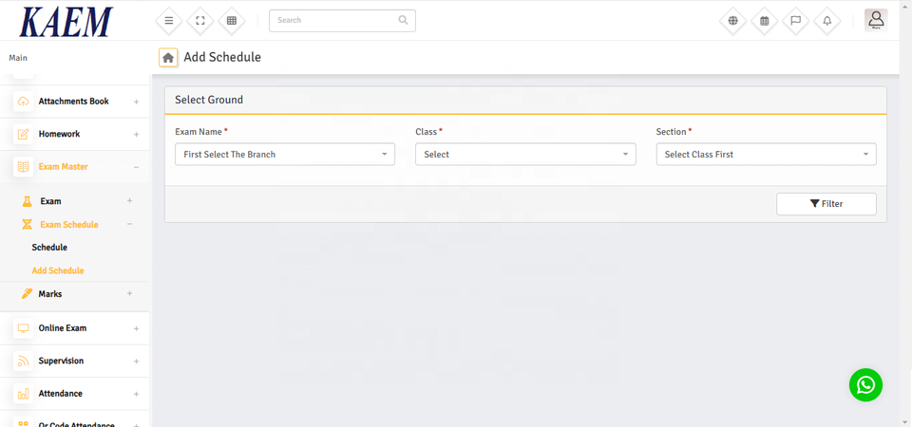
Task: Open the Exam Name dropdown
Action: 285,154
